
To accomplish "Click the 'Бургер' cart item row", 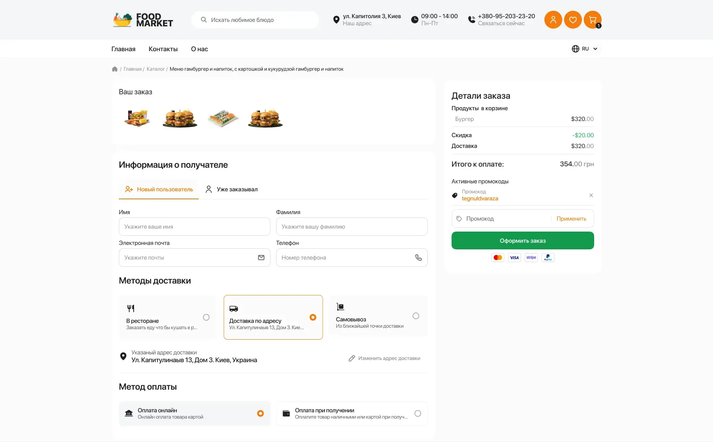I will coord(522,119).
